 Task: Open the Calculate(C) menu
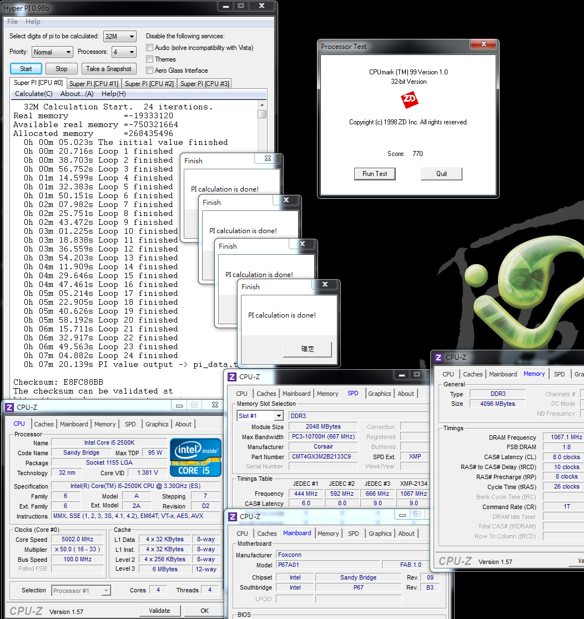coord(33,94)
